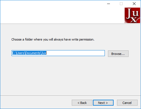The width and height of the screenshot is (141, 109).
Task: Click the word 'Documents' in the path
Action: point(33,53)
